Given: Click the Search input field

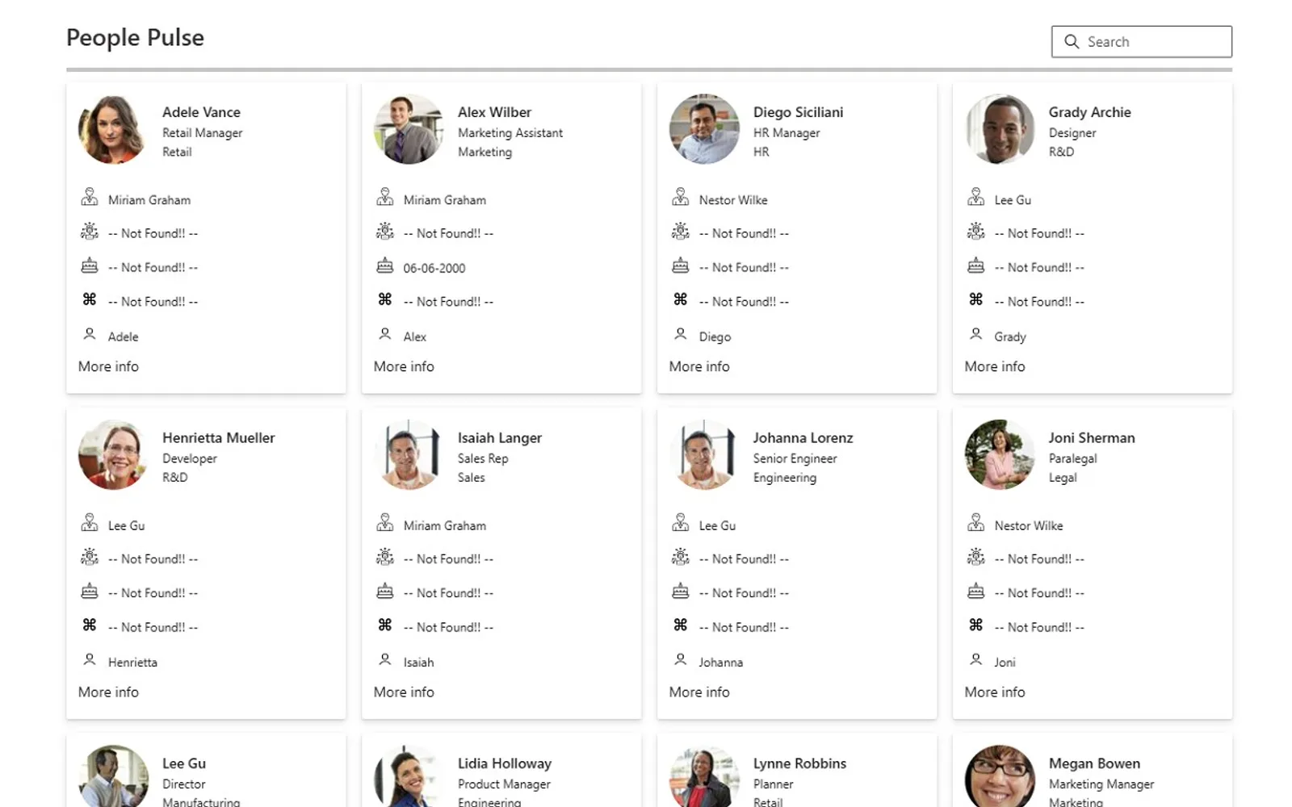Looking at the screenshot, I should [1141, 42].
